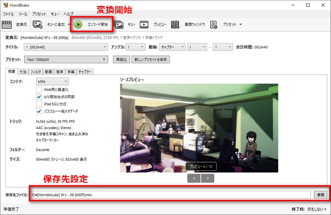Open the ファイル menu
The width and height of the screenshot is (331, 215).
coord(8,14)
